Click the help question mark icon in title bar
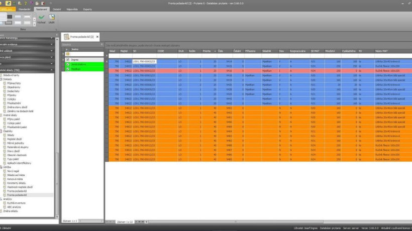Screen dimensions: 412x231 25,4
